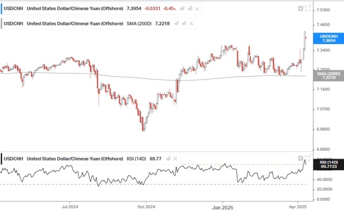This screenshot has height=212, width=344.
Task: Maximize the main price chart pane
Action: pyautogui.click(x=307, y=9)
